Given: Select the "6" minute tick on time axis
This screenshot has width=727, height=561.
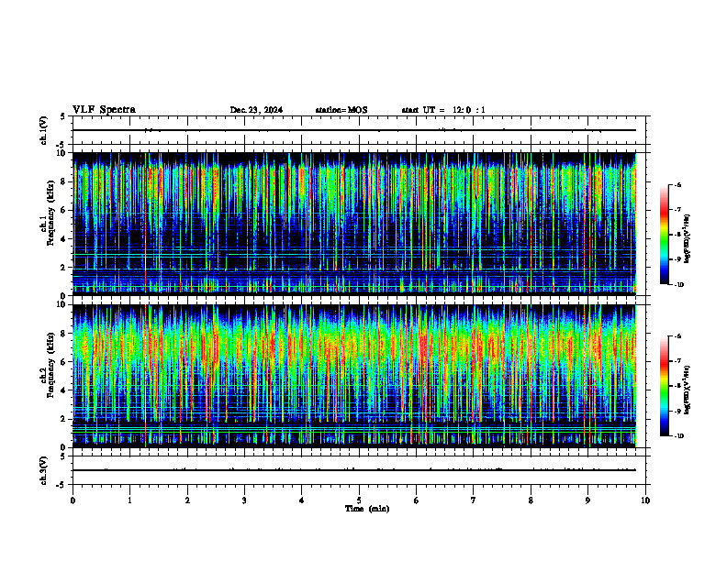Looking at the screenshot, I should 417,500.
